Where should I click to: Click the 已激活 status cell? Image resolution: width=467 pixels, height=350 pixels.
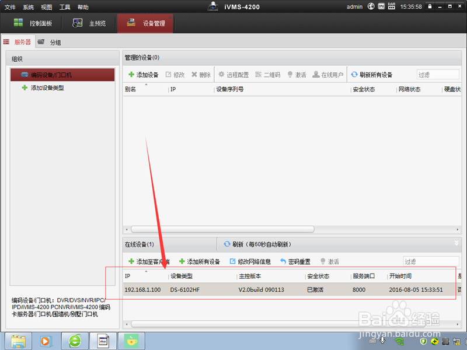point(315,289)
